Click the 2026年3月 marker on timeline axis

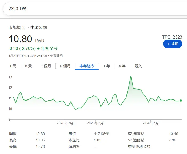tap(95, 123)
